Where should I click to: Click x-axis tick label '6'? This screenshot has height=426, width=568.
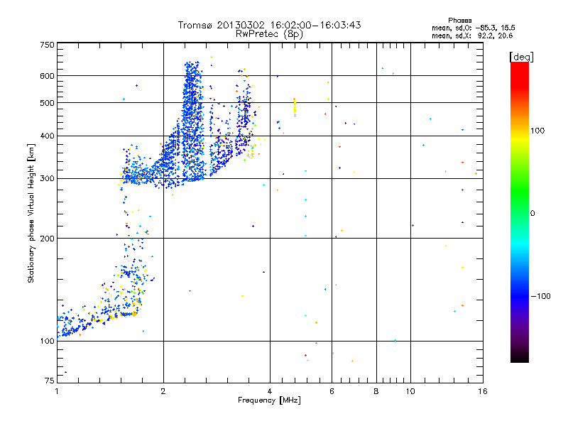332,391
